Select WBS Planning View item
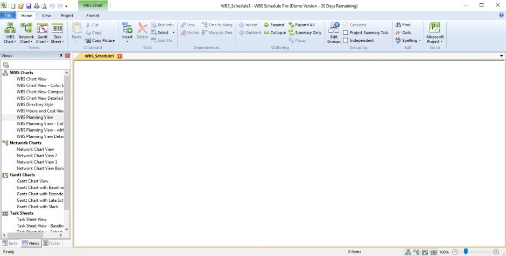 coord(35,118)
